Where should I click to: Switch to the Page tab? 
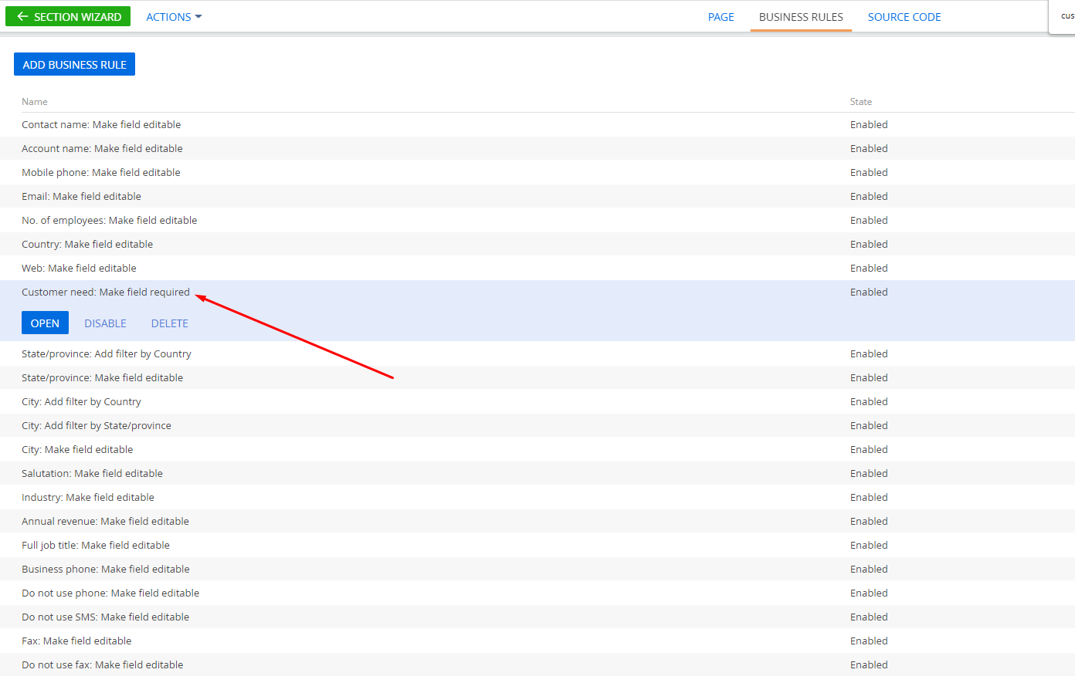point(721,17)
